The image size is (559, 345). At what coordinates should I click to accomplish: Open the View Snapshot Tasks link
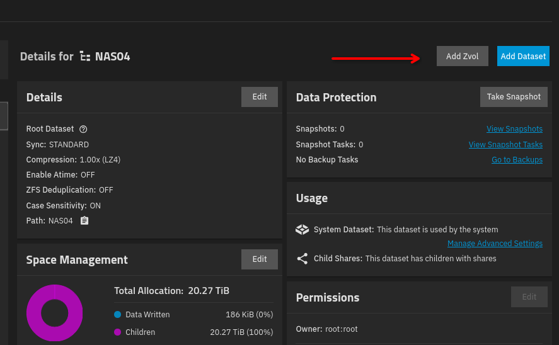point(505,145)
